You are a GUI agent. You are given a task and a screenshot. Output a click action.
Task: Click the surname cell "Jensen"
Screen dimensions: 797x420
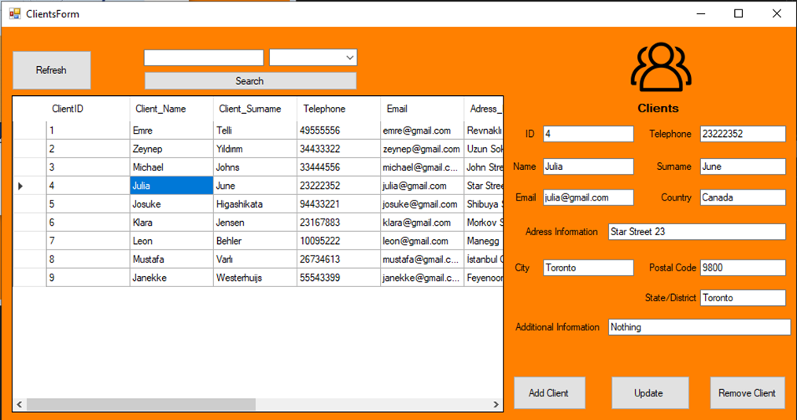[255, 223]
